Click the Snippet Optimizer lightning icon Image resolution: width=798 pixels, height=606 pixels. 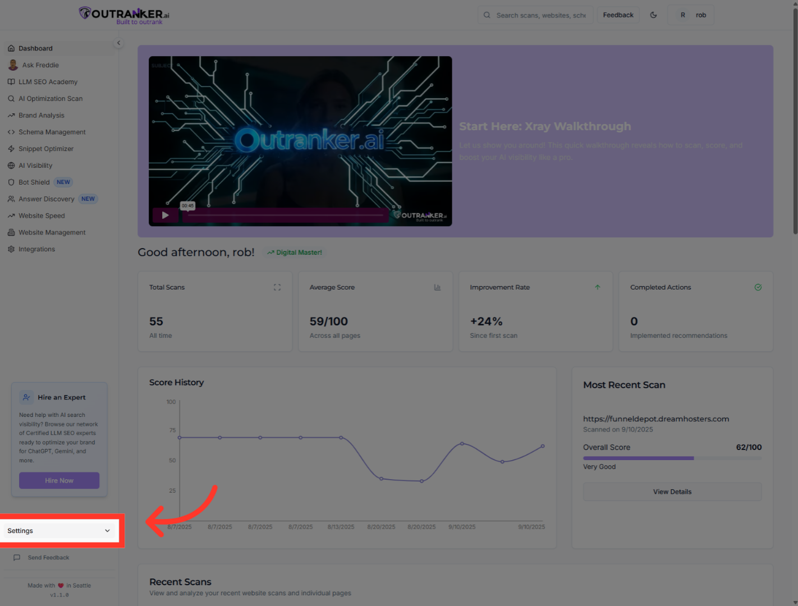pyautogui.click(x=11, y=149)
